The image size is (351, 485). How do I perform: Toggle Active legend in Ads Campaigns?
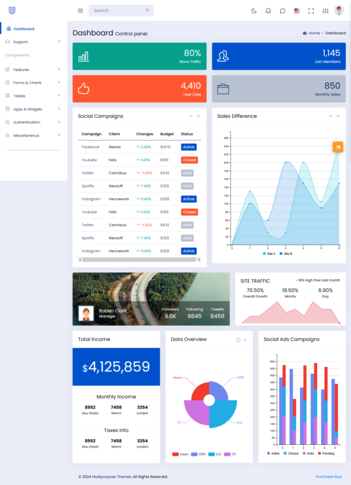273,453
